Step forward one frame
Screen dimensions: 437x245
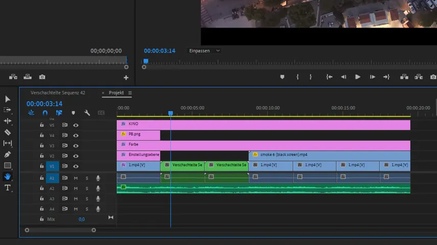pos(373,77)
